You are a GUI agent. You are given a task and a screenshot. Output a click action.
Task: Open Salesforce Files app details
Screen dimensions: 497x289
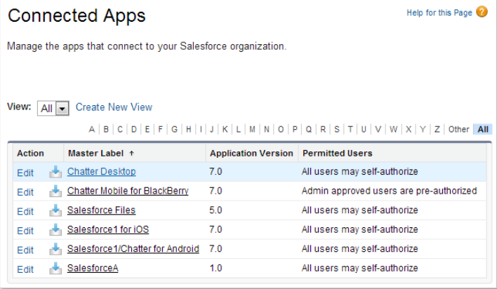[x=101, y=210]
